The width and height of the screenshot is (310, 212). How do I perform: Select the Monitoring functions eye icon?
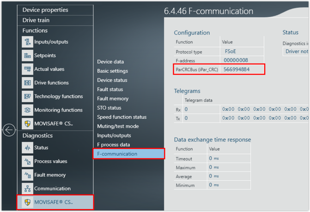27,110
